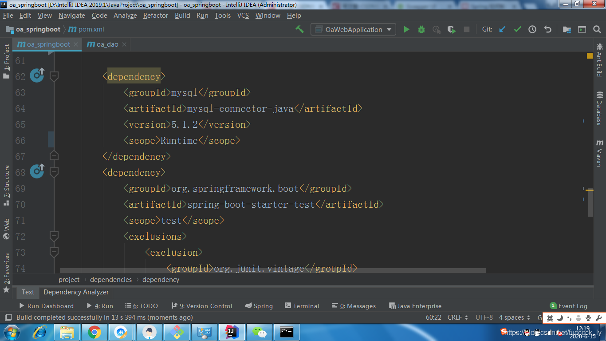The width and height of the screenshot is (606, 341).
Task: Open Project Structure dialog icon
Action: click(x=567, y=29)
